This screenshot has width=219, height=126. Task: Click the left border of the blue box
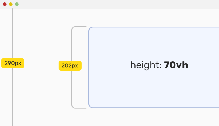(x=89, y=67)
